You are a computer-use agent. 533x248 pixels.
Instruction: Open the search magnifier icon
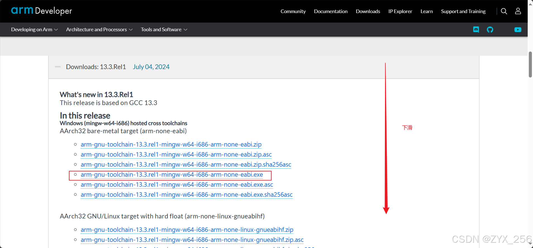(504, 11)
